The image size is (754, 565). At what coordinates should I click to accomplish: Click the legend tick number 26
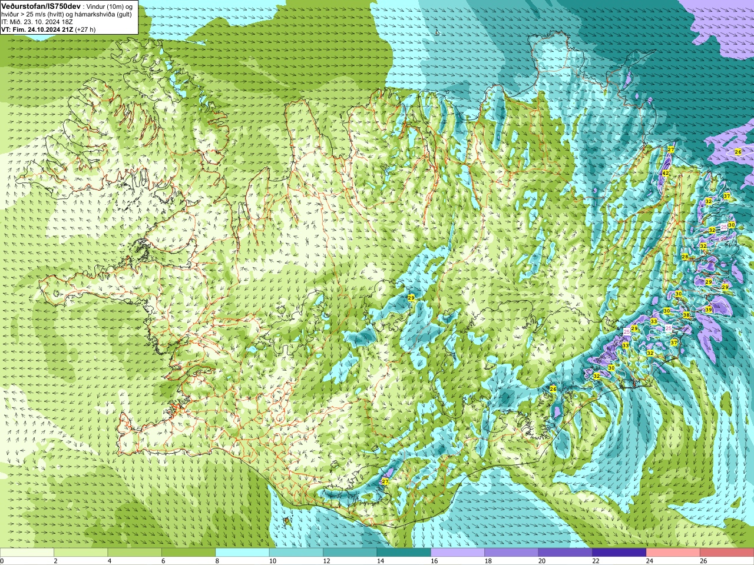click(703, 561)
